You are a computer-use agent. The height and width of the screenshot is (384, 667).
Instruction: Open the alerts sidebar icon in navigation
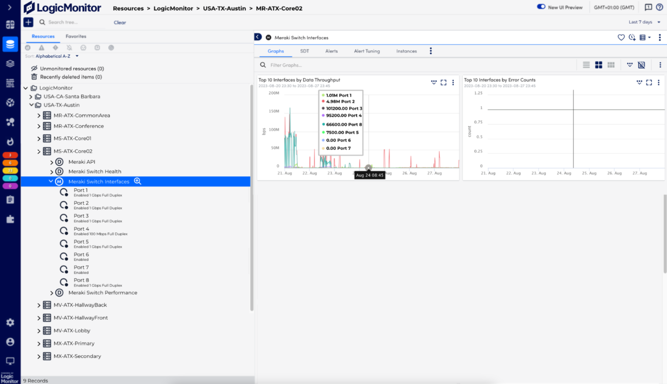(x=10, y=141)
